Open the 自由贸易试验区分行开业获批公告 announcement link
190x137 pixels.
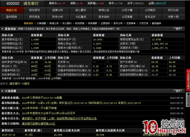(59, 118)
